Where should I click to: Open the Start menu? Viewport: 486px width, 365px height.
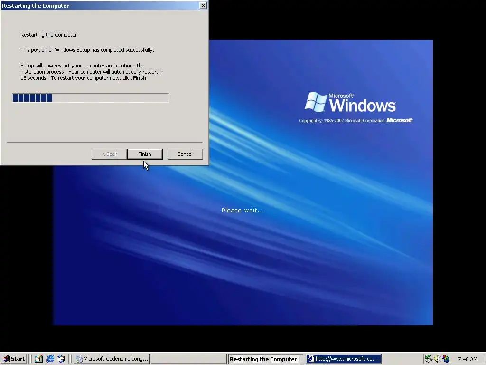(14, 359)
